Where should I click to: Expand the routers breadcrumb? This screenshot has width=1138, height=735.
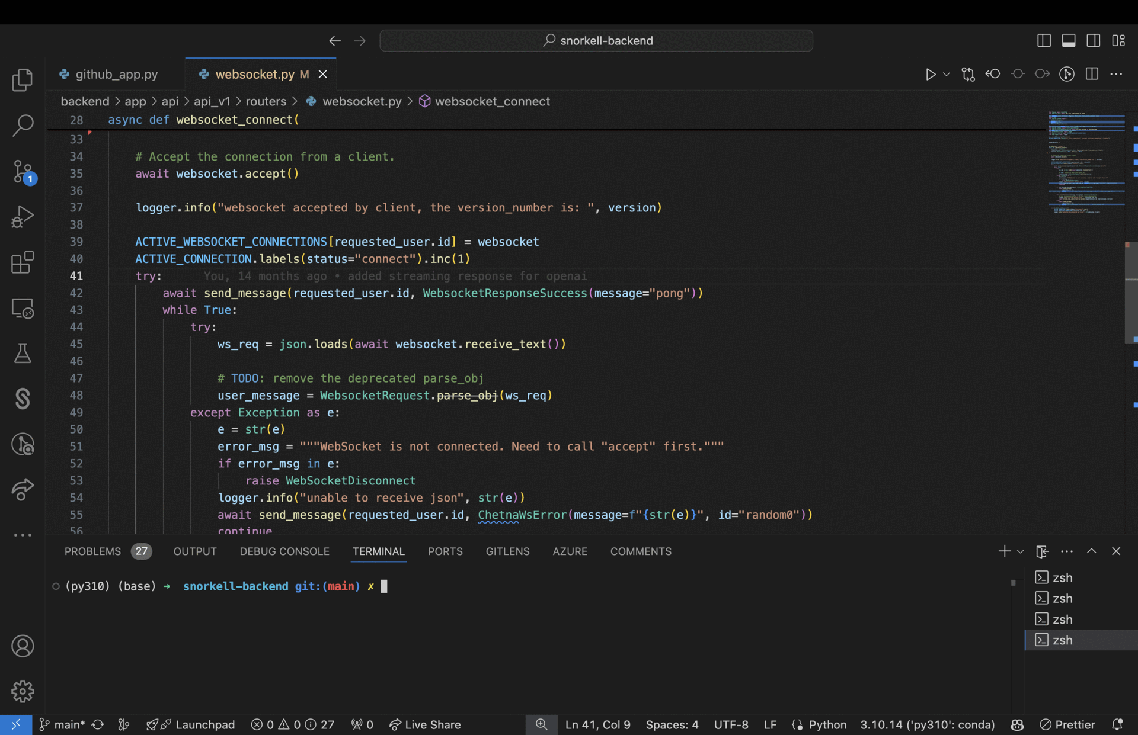pyautogui.click(x=266, y=101)
